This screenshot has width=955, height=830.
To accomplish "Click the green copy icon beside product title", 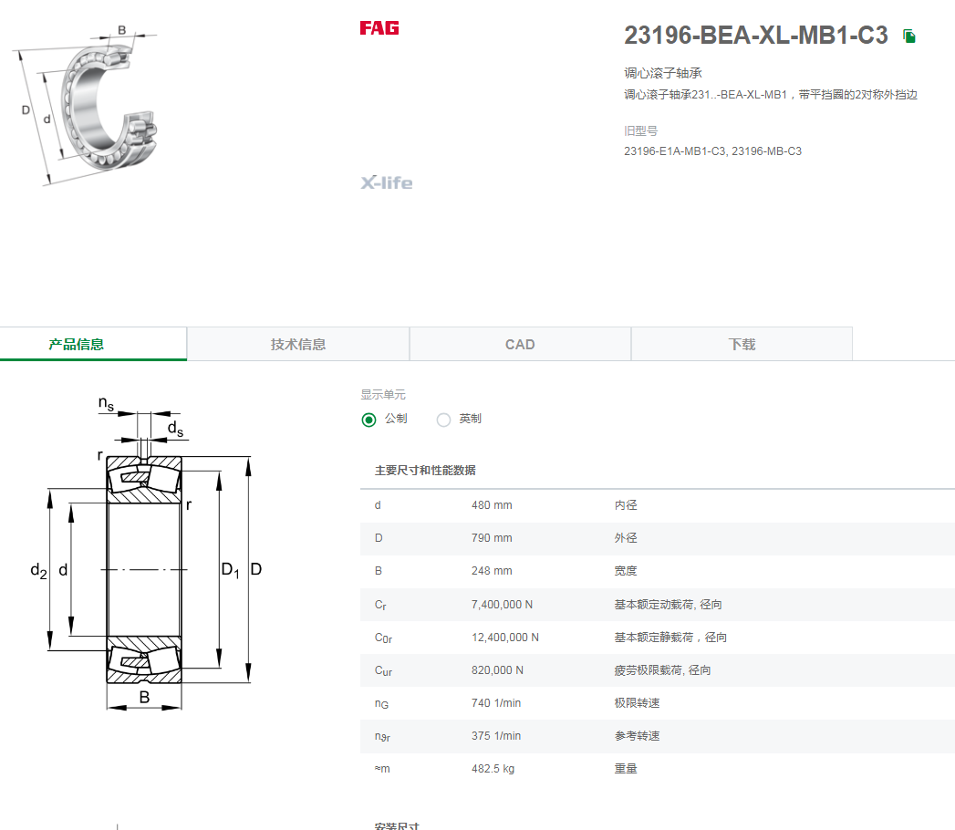I will (909, 36).
